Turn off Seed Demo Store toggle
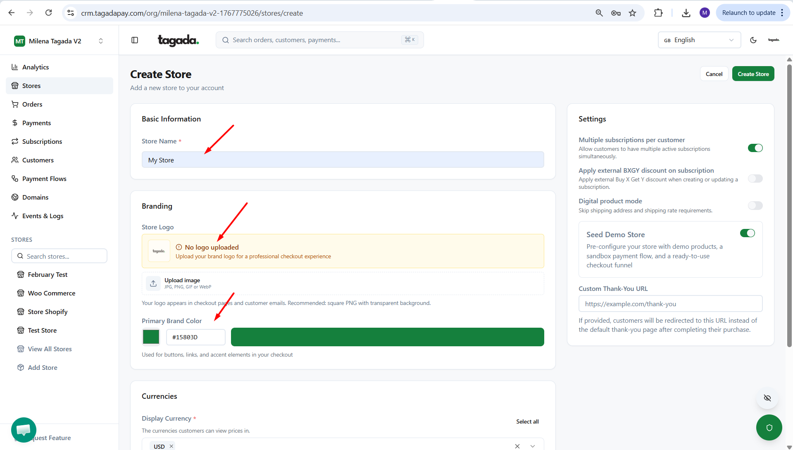This screenshot has height=450, width=793. pos(747,233)
